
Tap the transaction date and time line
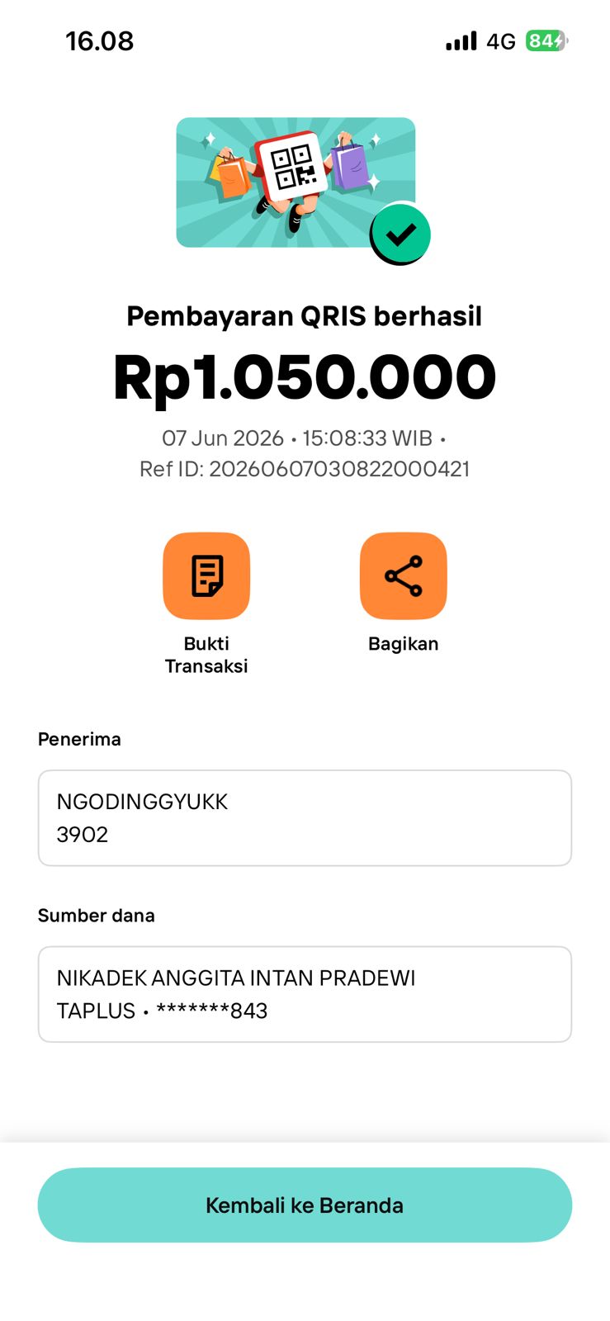click(305, 438)
